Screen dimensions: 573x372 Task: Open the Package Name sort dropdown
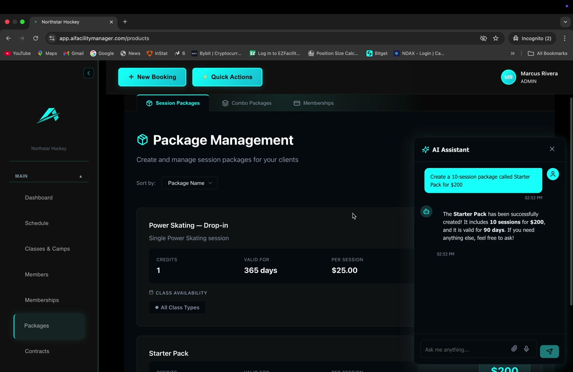click(189, 183)
